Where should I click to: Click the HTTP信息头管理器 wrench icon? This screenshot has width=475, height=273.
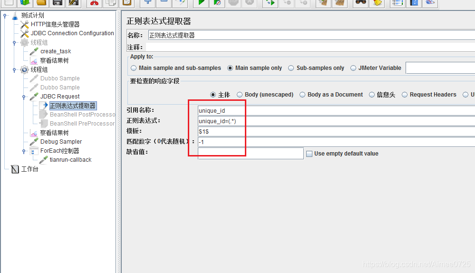[25, 25]
